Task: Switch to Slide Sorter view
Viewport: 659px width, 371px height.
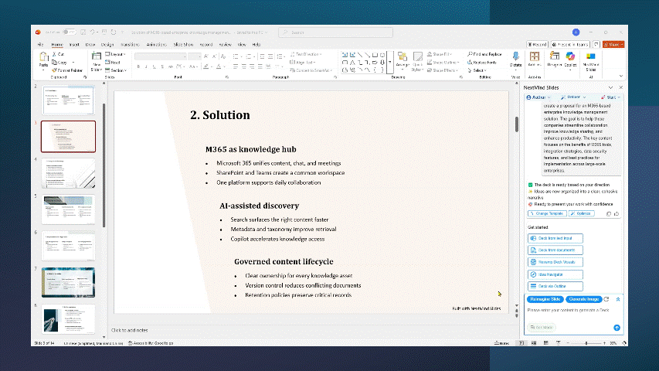Action: 534,343
